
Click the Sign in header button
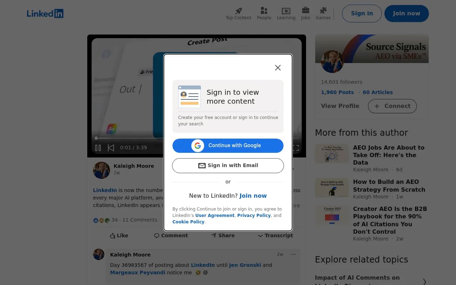point(362,14)
